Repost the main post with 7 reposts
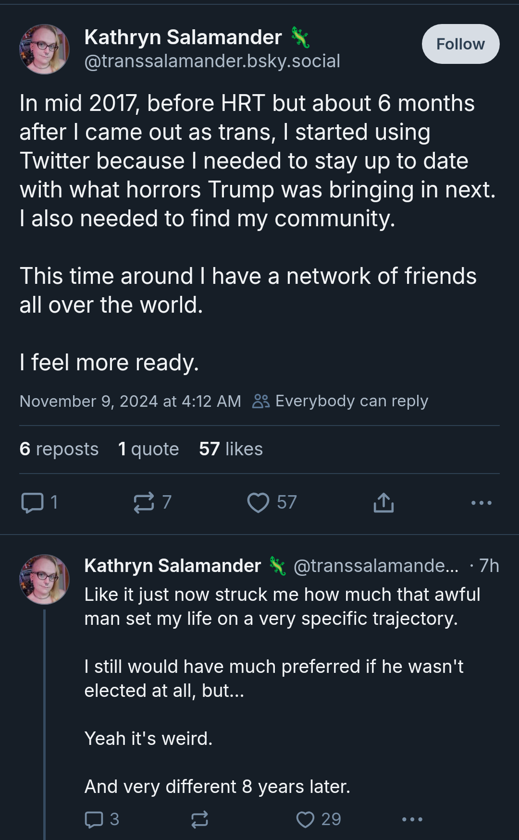This screenshot has height=840, width=519. pyautogui.click(x=152, y=502)
